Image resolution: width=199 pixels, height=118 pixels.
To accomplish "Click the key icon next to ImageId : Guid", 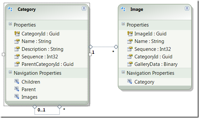I will point(130,34).
